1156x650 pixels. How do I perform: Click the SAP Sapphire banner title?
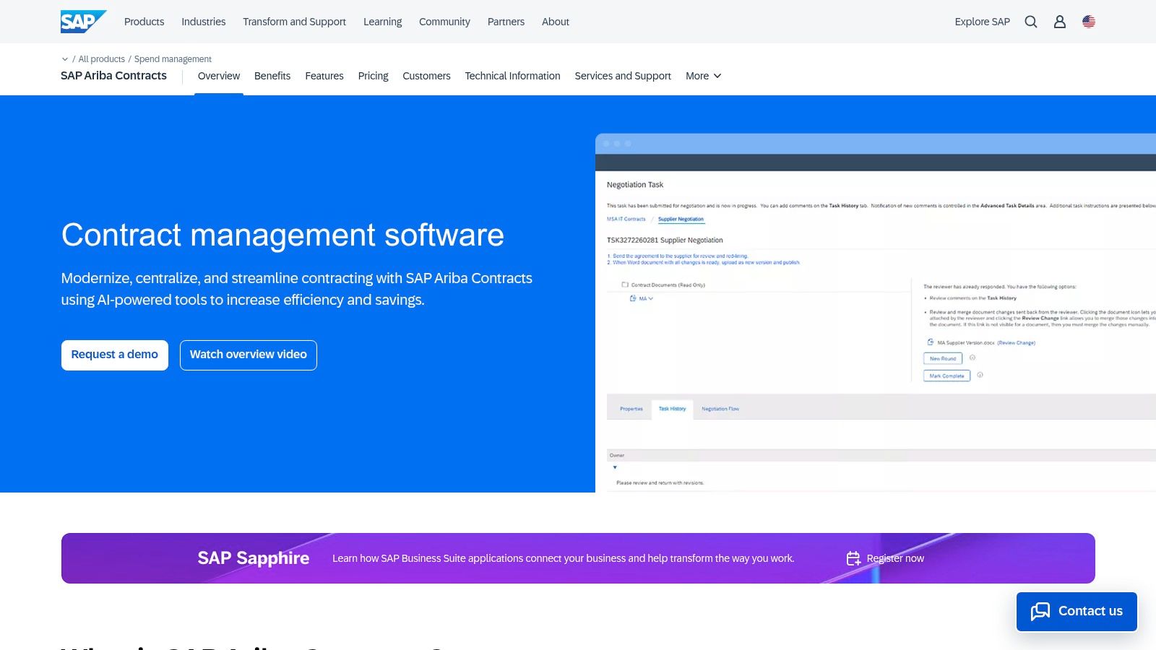(x=253, y=558)
